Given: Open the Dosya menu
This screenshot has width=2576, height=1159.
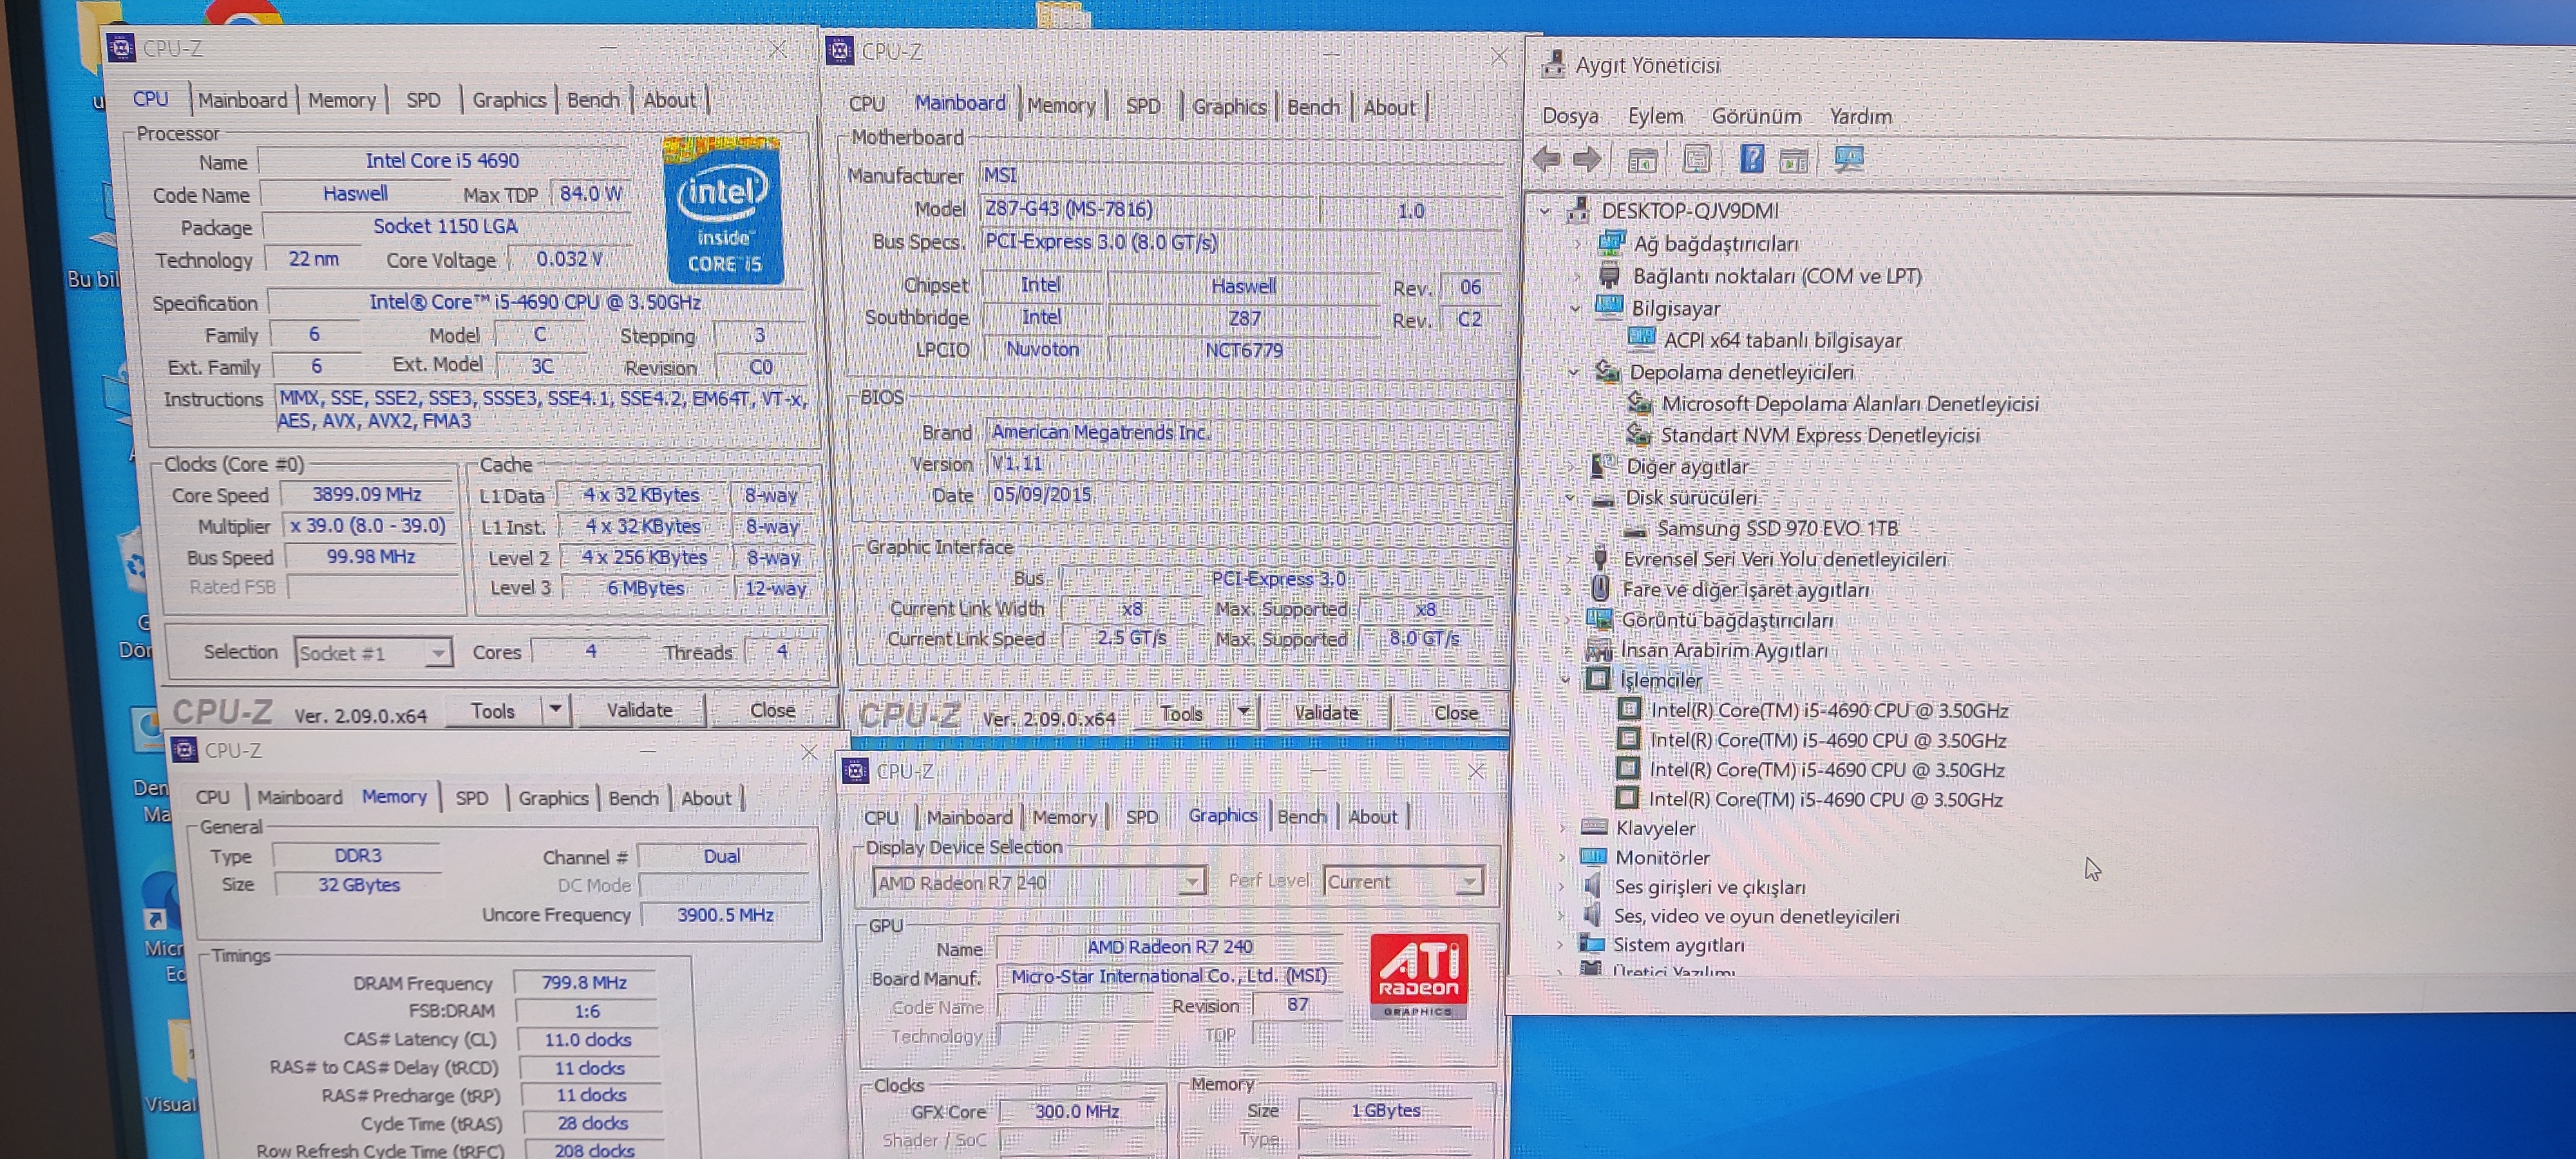Looking at the screenshot, I should click(x=1570, y=116).
